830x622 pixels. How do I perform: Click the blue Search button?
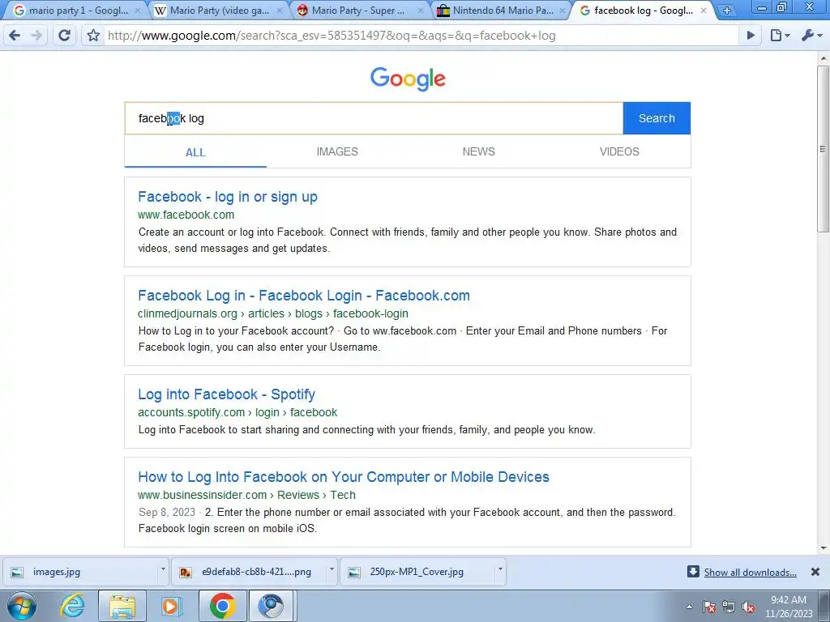(x=657, y=118)
